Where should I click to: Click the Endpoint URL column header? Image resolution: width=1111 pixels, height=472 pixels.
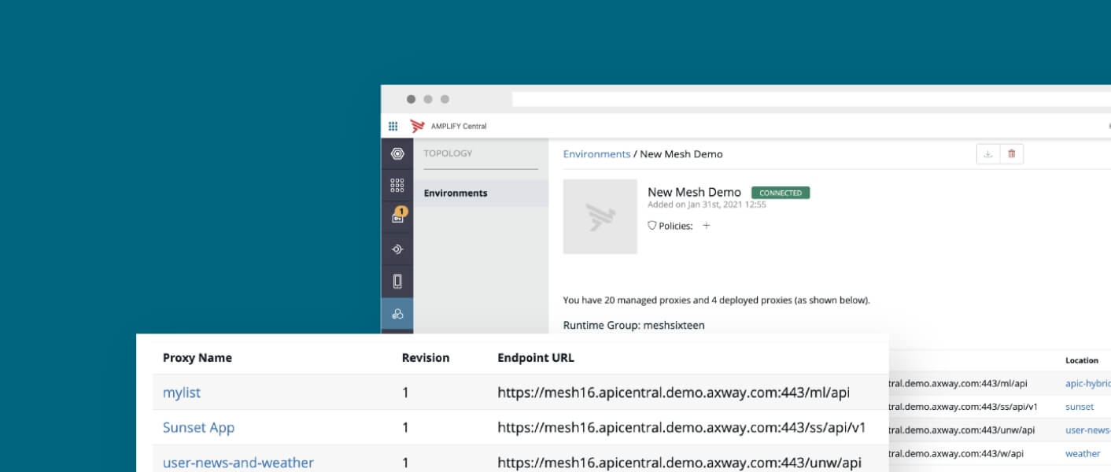point(536,358)
